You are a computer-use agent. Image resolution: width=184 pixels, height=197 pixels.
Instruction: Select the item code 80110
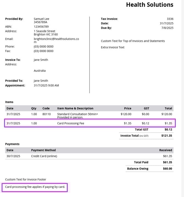pyautogui.click(x=46, y=114)
